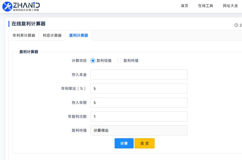
Task: Open the 首页 nav menu
Action: pos(185,6)
